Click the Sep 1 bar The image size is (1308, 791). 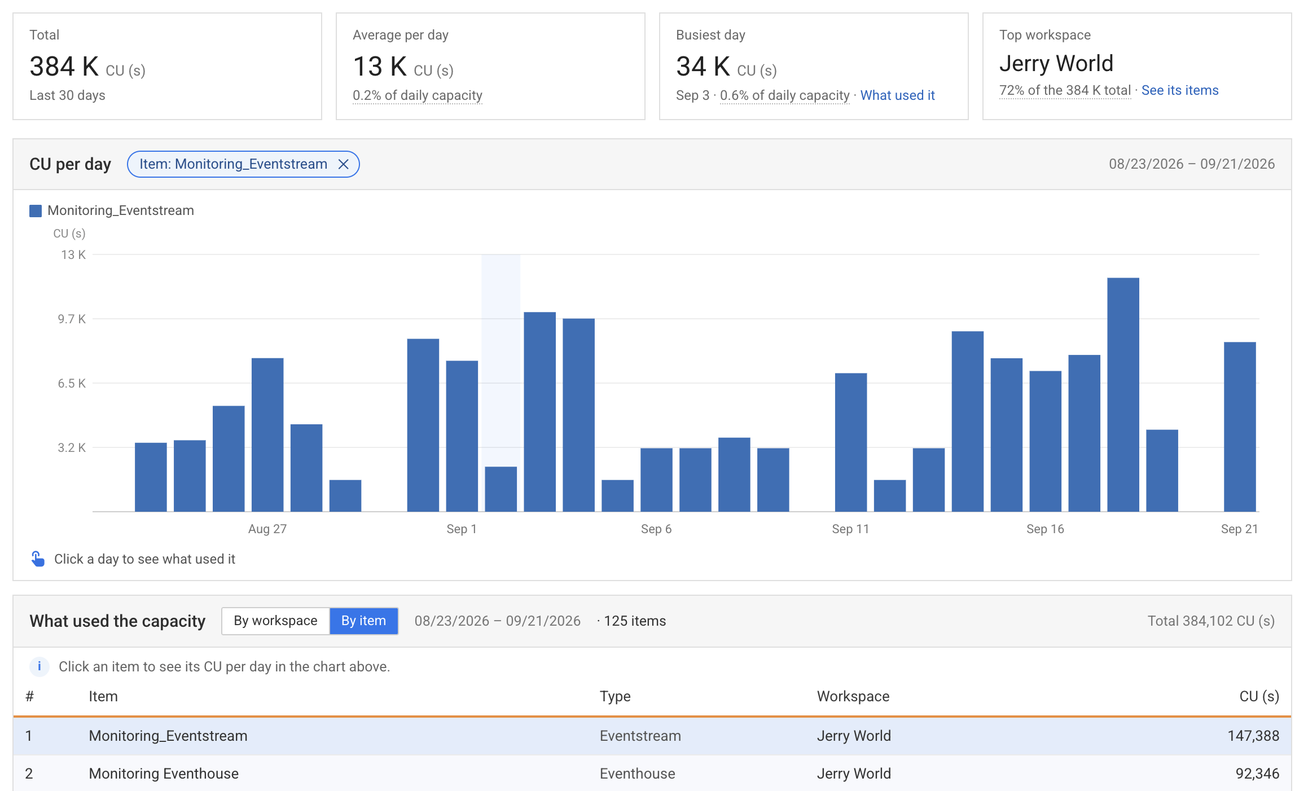[462, 436]
